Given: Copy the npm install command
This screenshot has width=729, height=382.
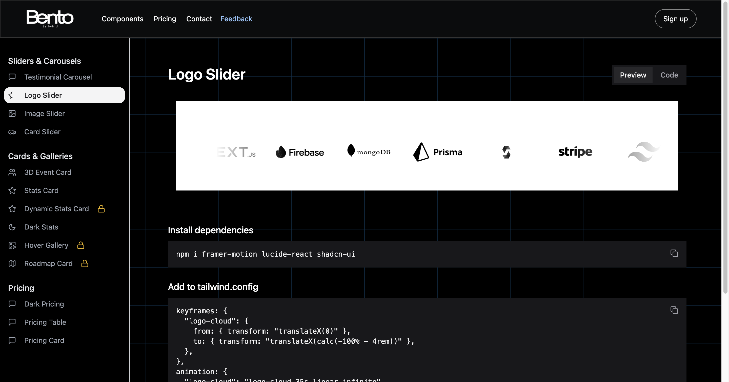Looking at the screenshot, I should pyautogui.click(x=674, y=253).
